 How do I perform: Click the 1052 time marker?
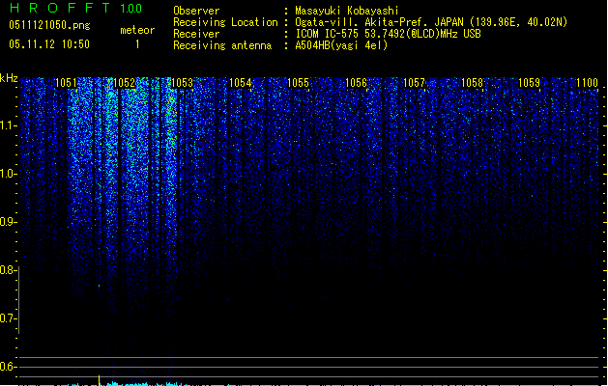(x=124, y=83)
